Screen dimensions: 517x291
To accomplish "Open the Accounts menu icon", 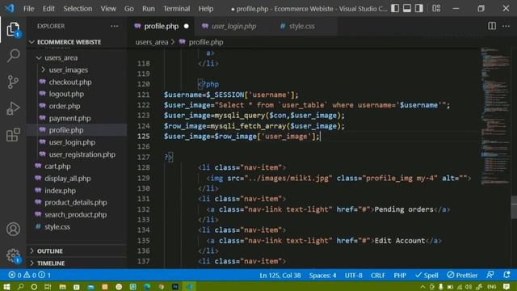I will [x=13, y=229].
